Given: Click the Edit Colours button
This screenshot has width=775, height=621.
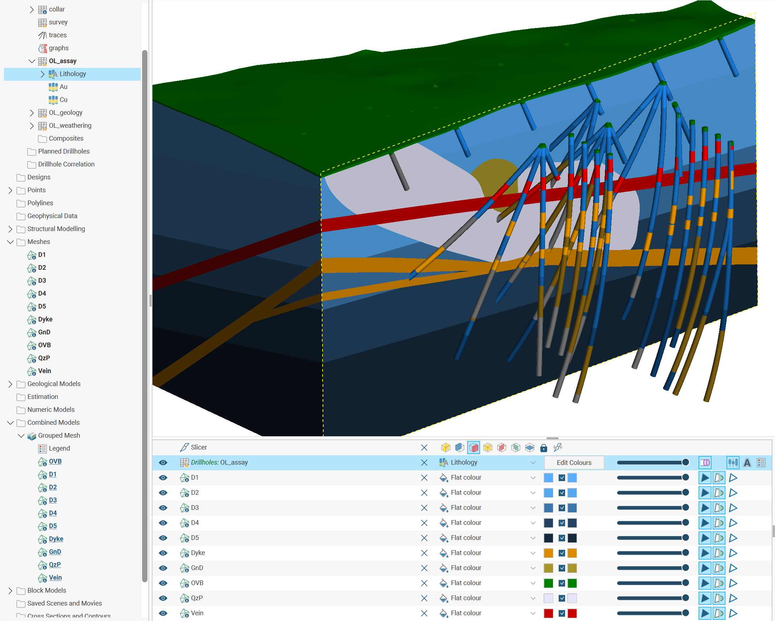Looking at the screenshot, I should pos(574,462).
